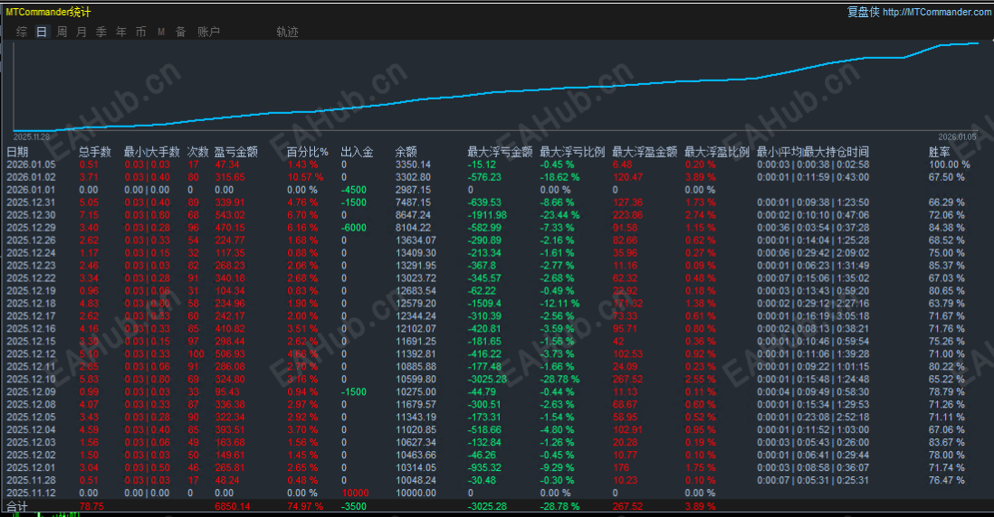The image size is (994, 517).
Task: Click the 余额 column header
Action: [406, 152]
